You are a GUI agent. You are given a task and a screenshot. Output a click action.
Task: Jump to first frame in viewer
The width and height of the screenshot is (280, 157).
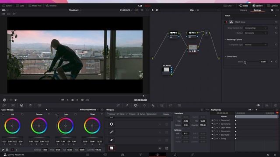(x=62, y=100)
